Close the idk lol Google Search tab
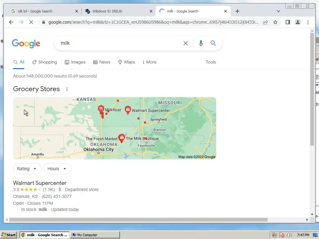The width and height of the screenshot is (319, 239). point(77,11)
